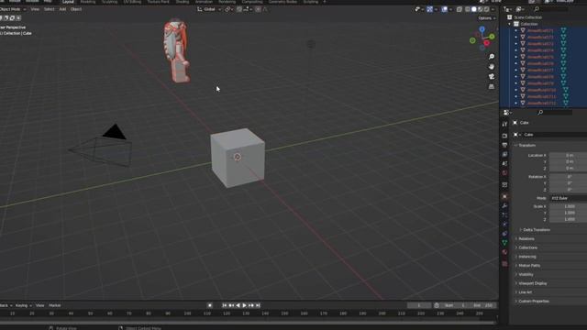Switch to rendered viewport shading
587x330 pixels.
click(x=487, y=9)
